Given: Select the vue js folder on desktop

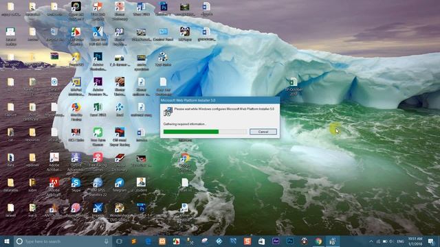Looking at the screenshot, I should coord(32,211).
